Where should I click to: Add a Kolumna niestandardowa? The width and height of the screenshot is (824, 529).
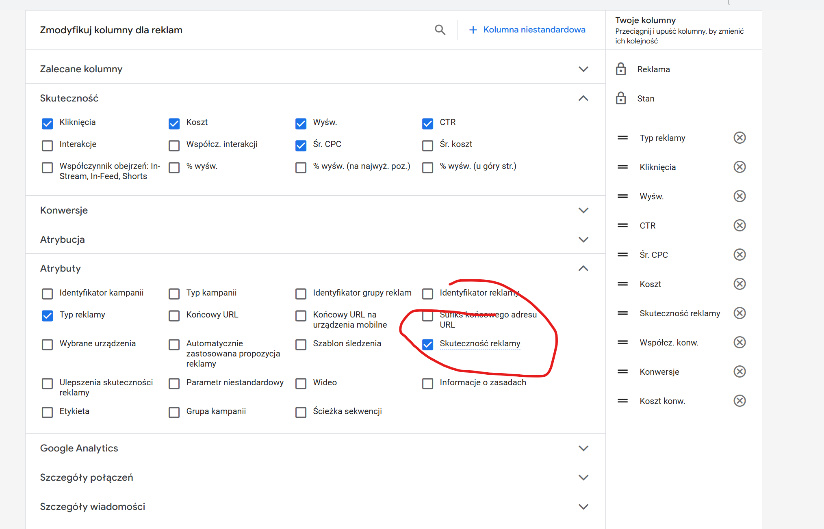pos(527,30)
